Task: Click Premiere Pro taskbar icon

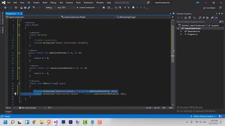Action: [70, 122]
